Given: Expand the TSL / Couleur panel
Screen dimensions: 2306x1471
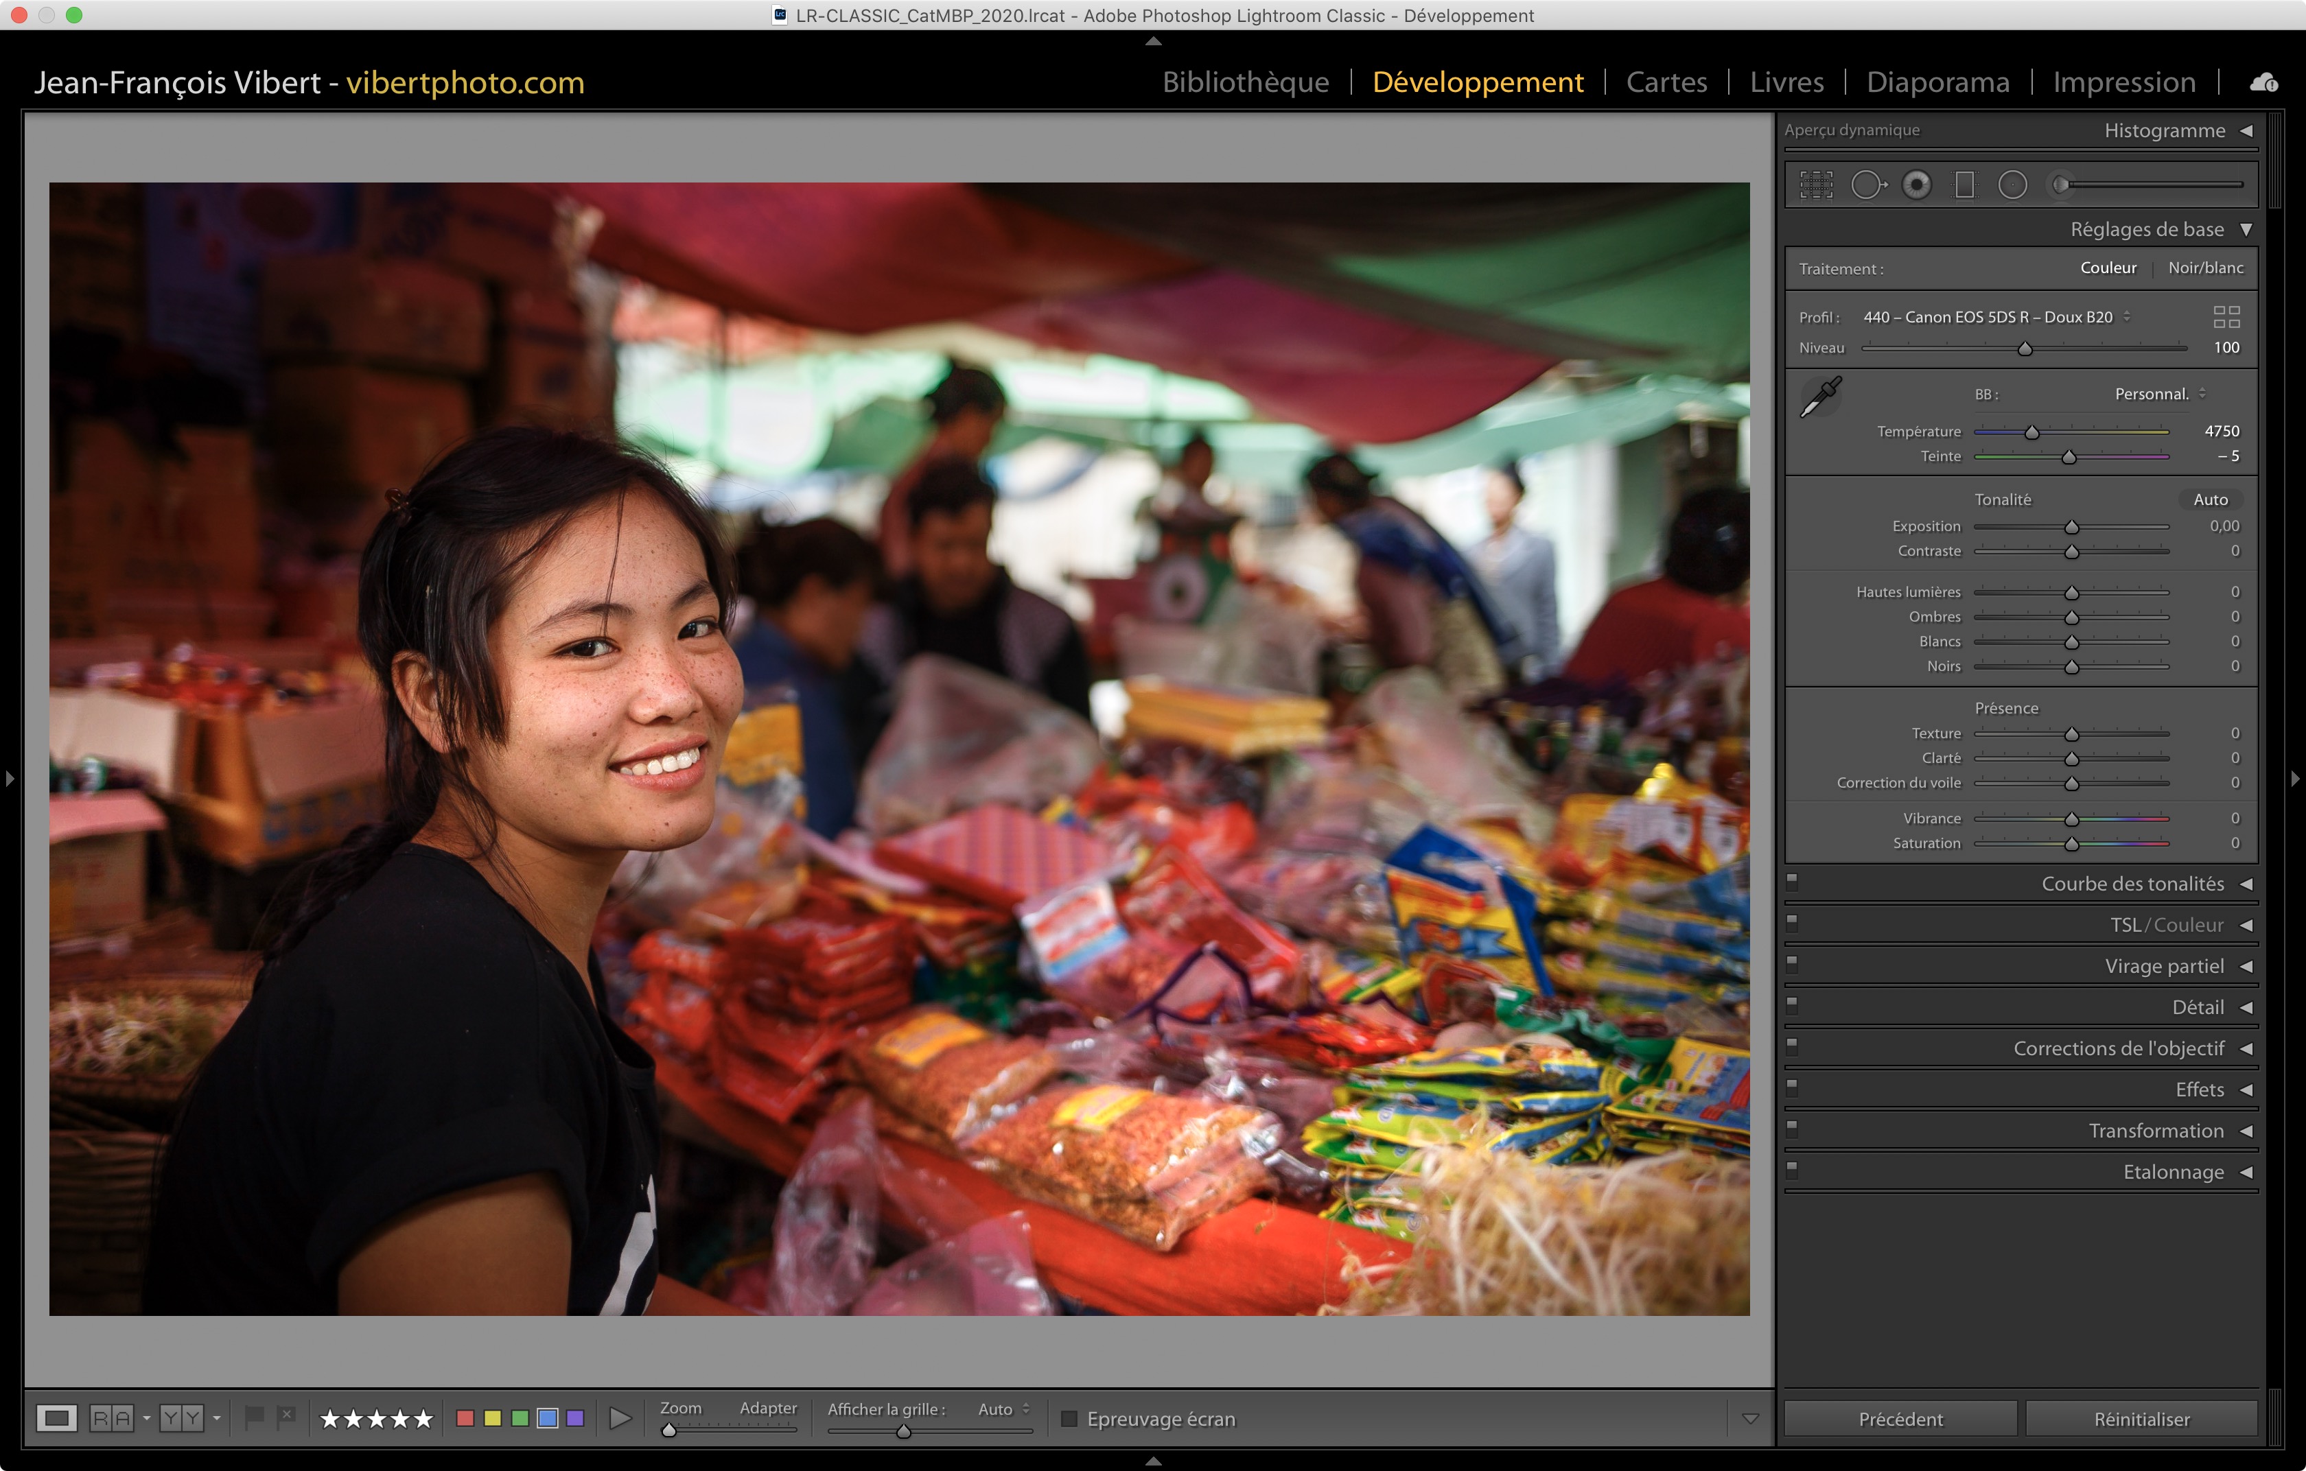Looking at the screenshot, I should tap(2246, 926).
